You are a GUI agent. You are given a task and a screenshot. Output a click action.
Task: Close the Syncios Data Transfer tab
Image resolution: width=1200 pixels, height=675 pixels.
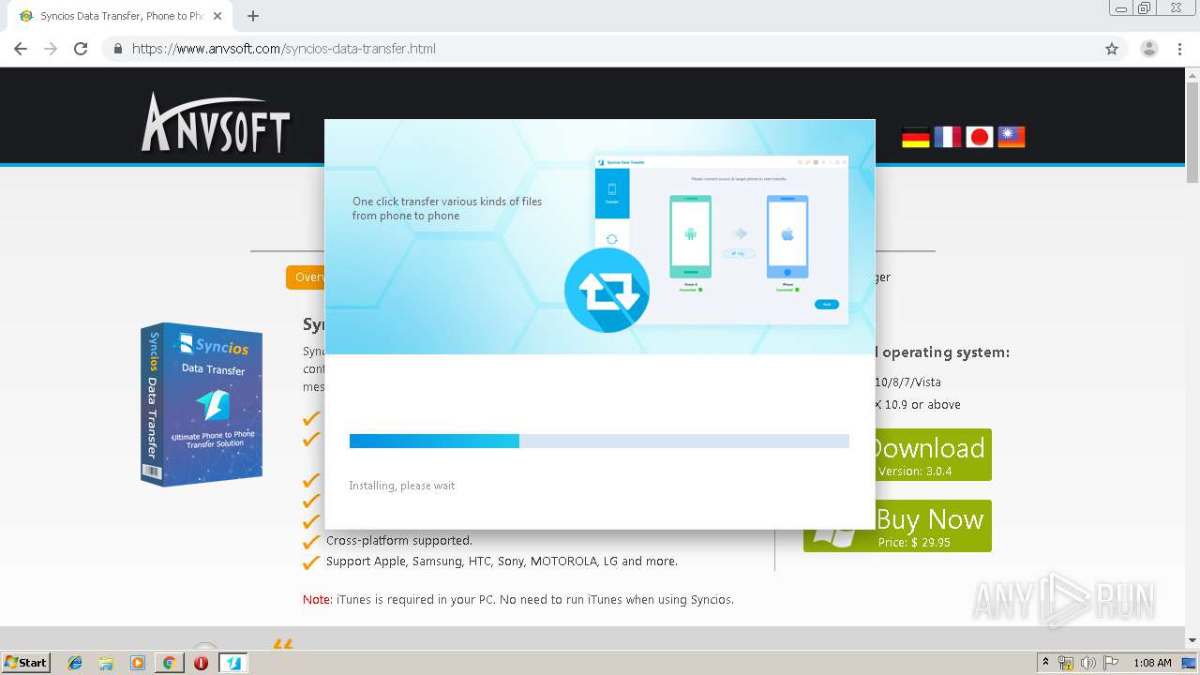click(217, 16)
